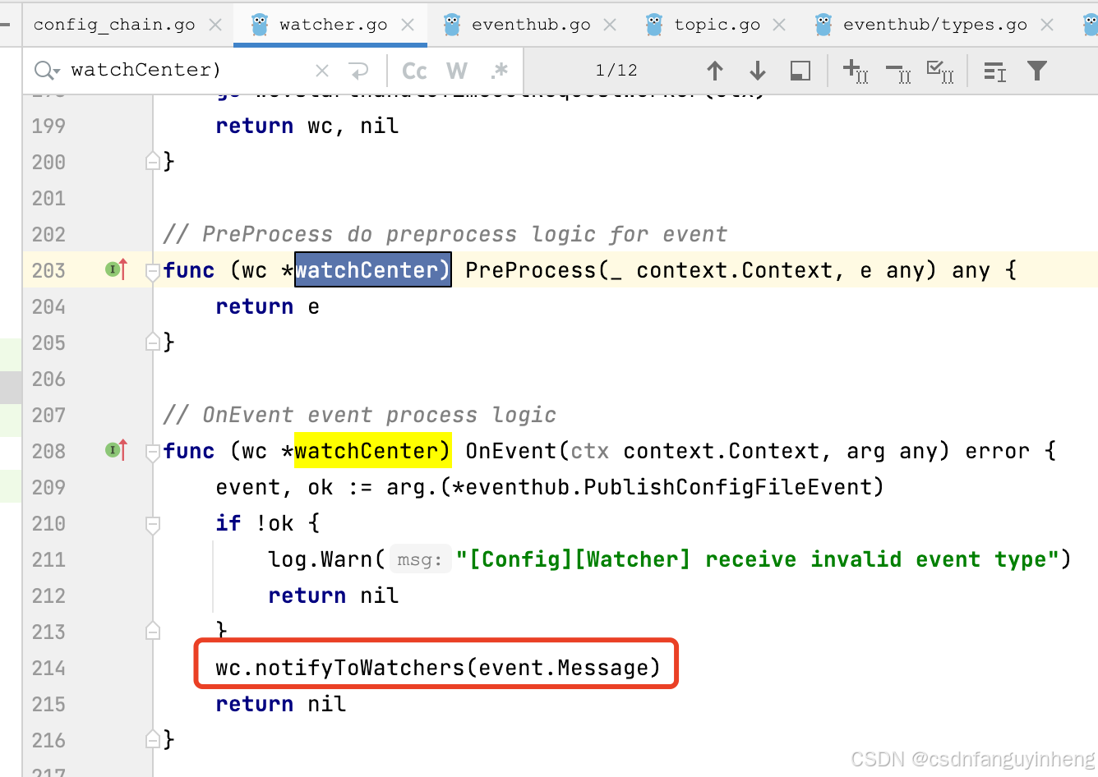Screen dimensions: 1098x777
Task: Click the OnEvent method name
Action: point(511,451)
